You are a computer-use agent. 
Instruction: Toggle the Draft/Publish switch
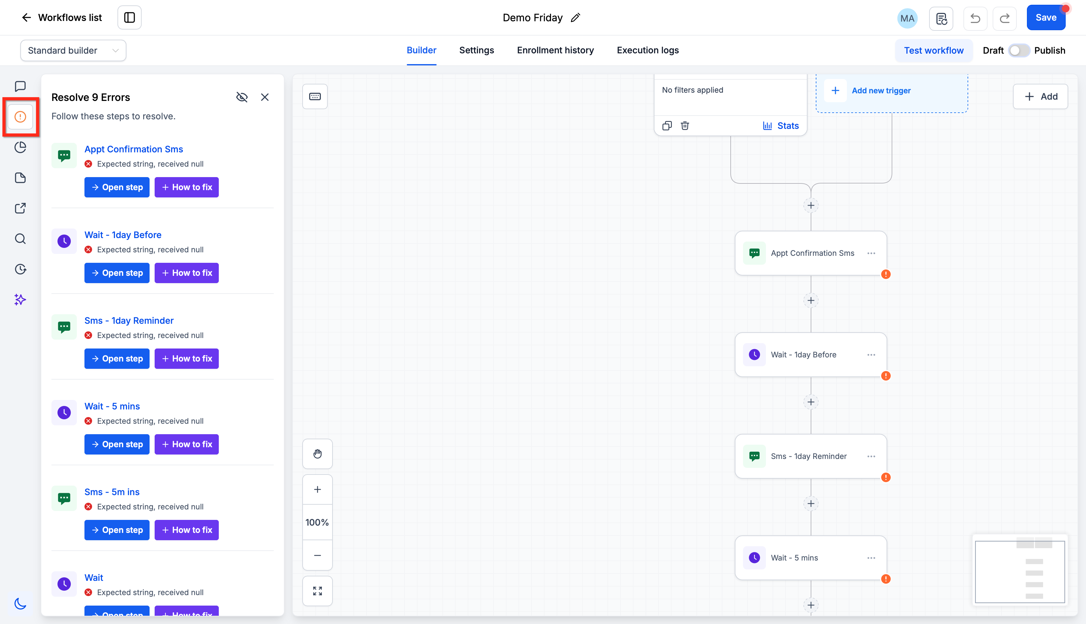click(1019, 50)
